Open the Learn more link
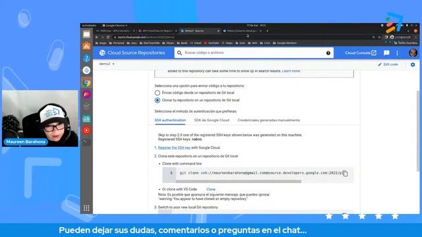 291,71
